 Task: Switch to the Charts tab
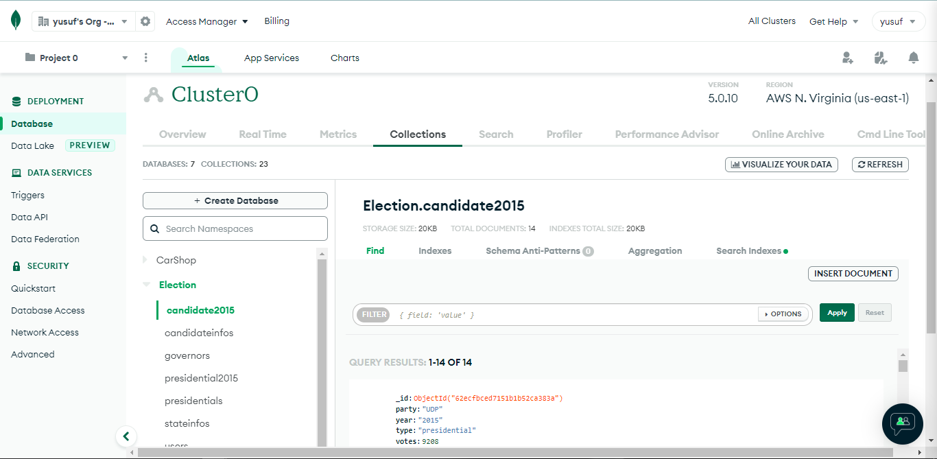(x=345, y=58)
